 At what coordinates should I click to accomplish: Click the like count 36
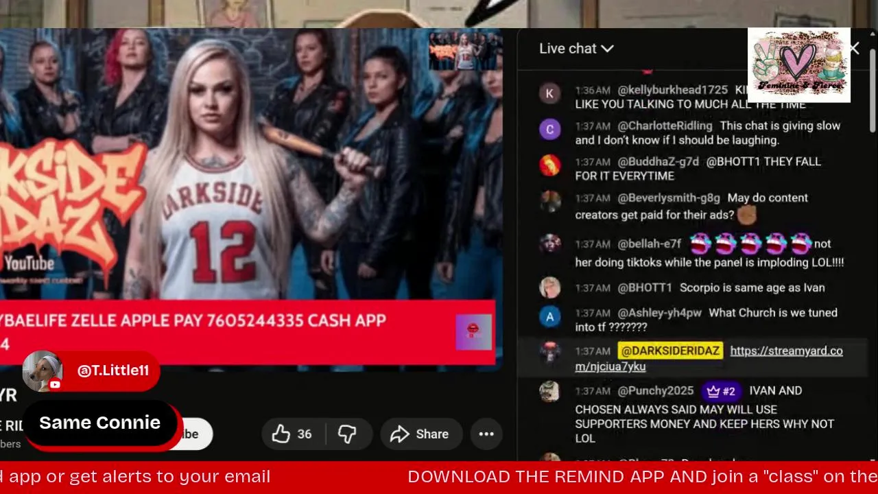(305, 434)
